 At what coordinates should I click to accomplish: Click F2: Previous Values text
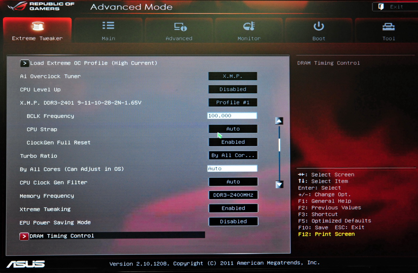330,208
